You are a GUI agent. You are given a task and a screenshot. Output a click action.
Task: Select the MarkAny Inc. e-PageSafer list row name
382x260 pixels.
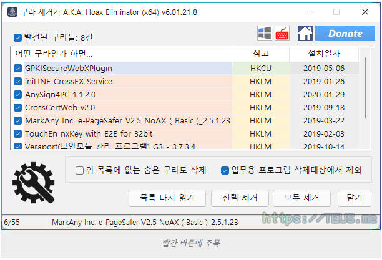point(127,121)
